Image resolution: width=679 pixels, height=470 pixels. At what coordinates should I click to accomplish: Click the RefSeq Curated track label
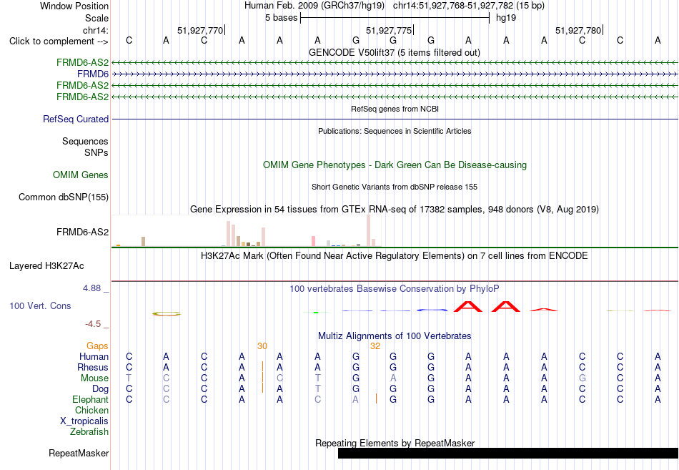pyautogui.click(x=76, y=119)
